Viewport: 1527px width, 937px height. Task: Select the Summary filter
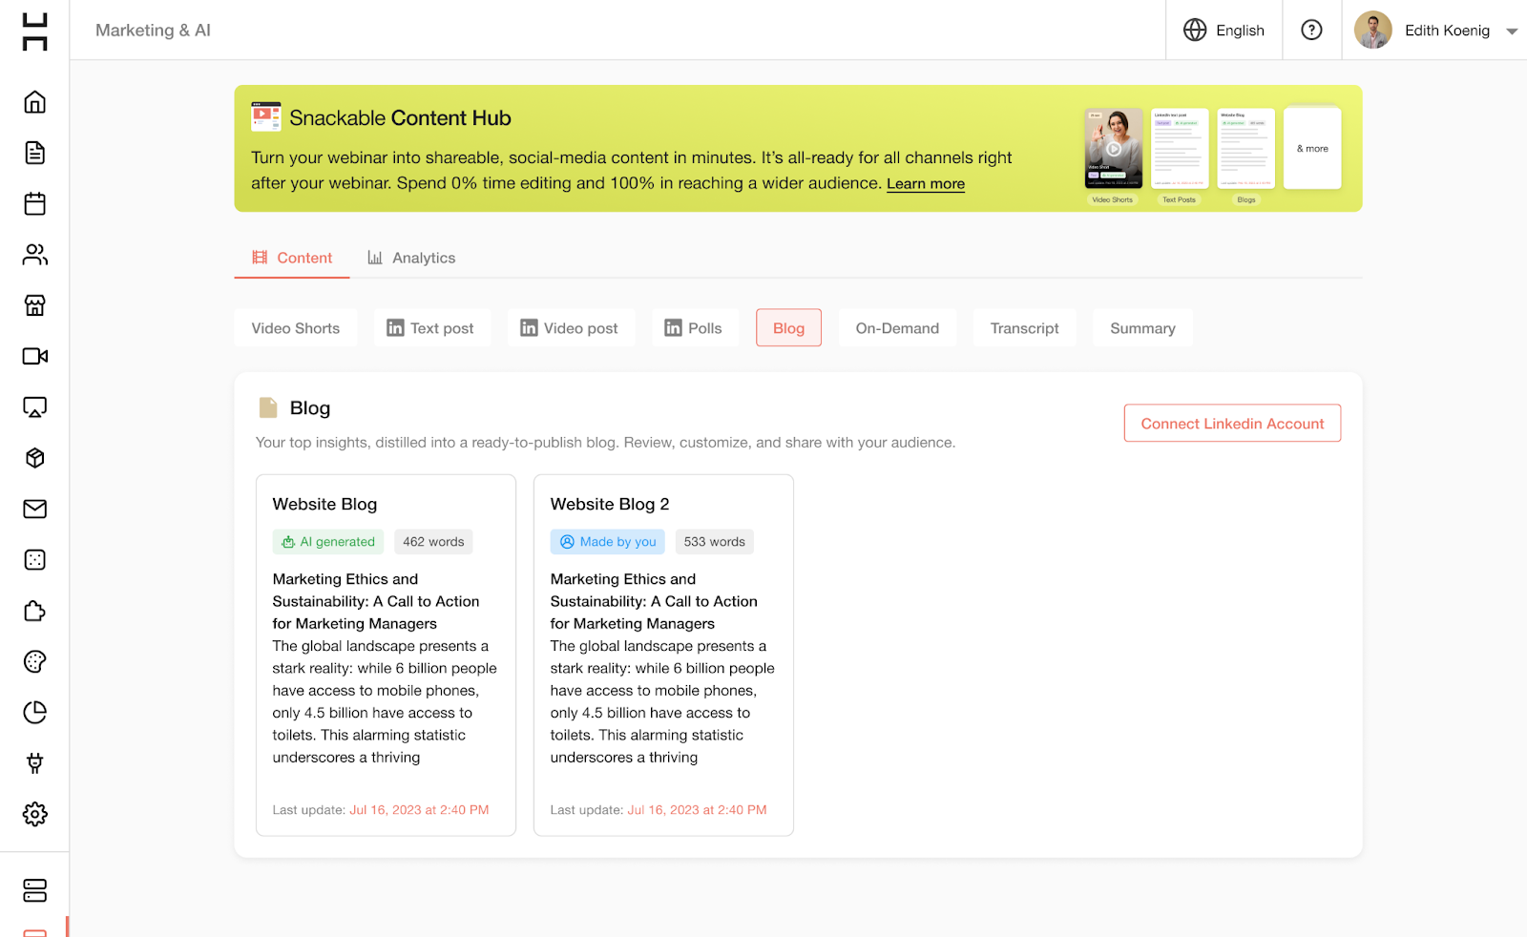(x=1142, y=328)
